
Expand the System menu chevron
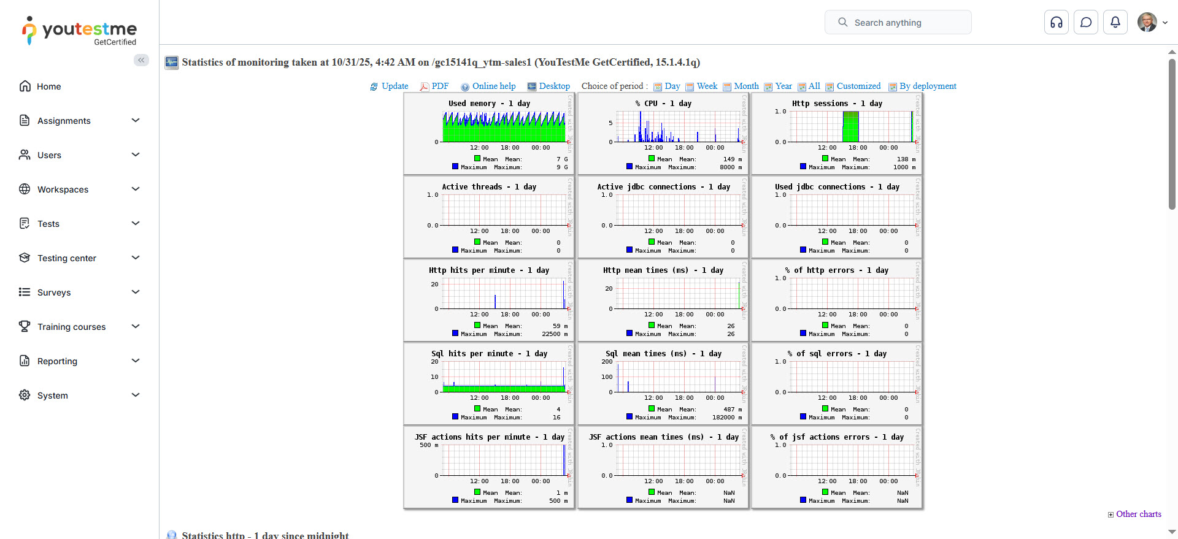click(x=136, y=396)
